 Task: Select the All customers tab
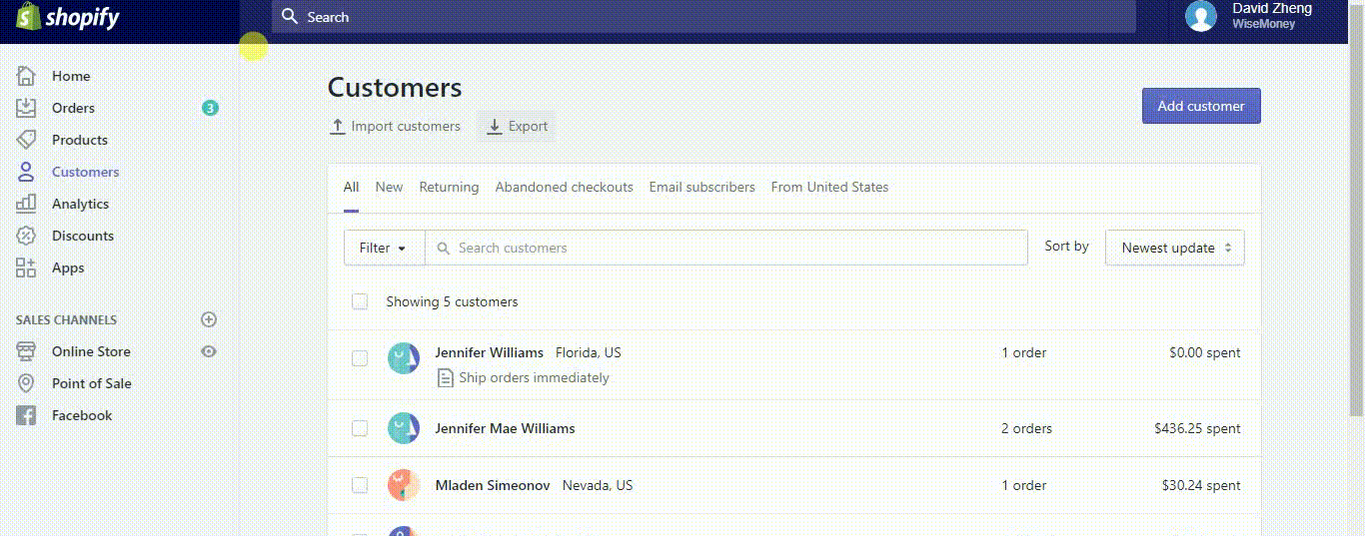pos(351,188)
